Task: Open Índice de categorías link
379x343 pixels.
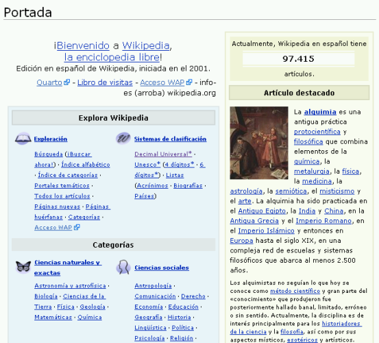Action: [x=68, y=175]
